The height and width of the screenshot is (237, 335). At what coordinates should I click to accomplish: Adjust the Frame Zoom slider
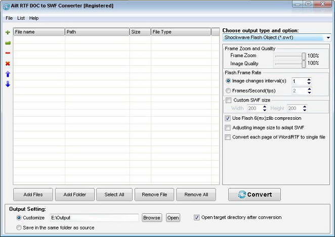(304, 56)
